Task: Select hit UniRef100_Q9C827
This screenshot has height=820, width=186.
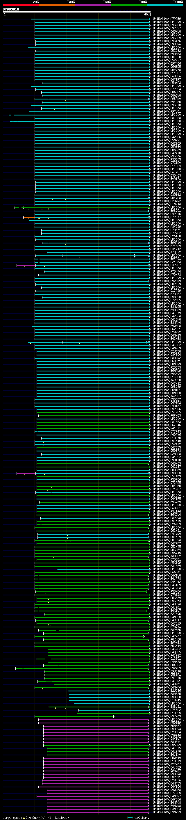Action: (167, 28)
